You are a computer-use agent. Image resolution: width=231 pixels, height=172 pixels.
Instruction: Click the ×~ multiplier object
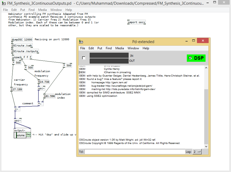(x=41, y=103)
